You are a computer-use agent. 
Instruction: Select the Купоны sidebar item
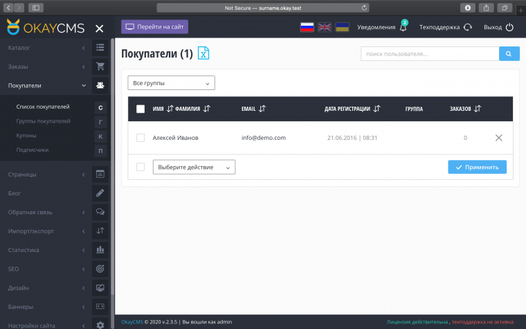[26, 136]
